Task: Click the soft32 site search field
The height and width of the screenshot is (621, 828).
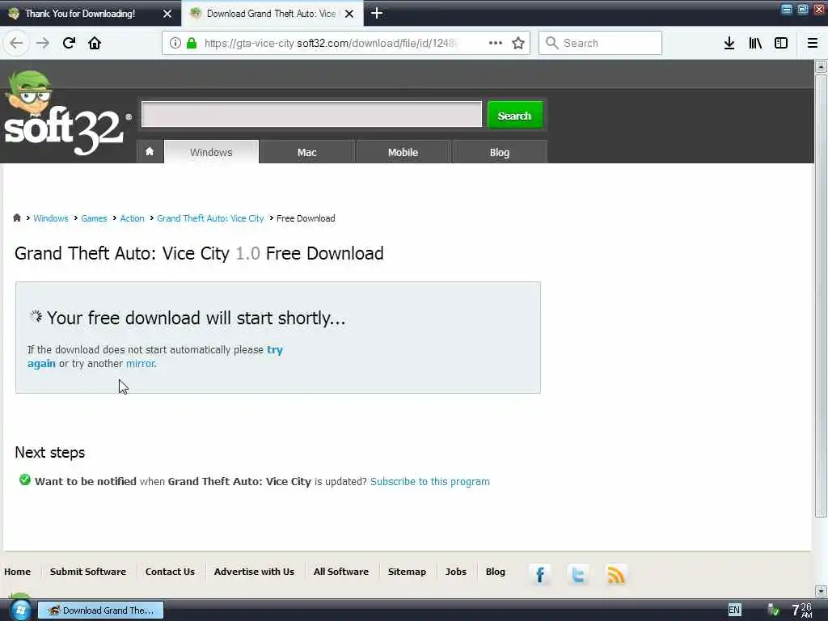Action: click(311, 114)
